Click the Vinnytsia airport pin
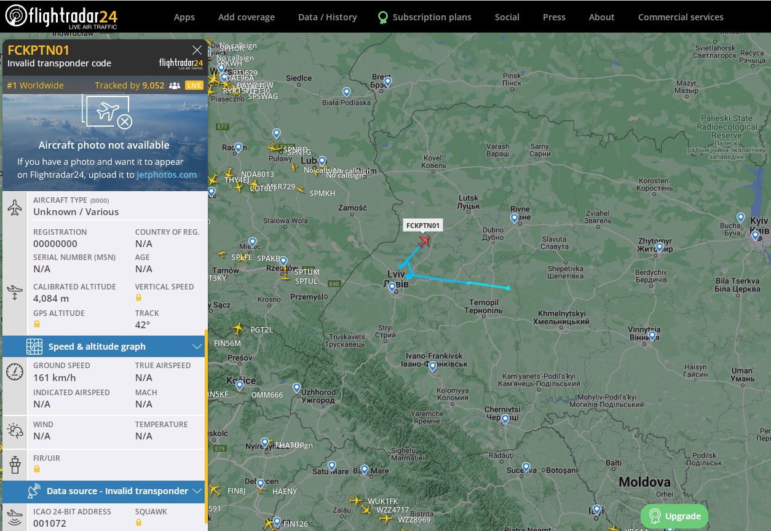 tap(652, 336)
